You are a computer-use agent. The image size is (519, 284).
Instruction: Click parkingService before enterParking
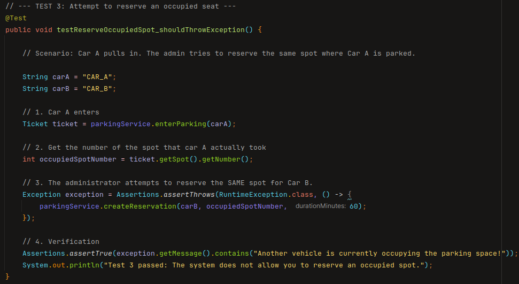[x=121, y=124]
